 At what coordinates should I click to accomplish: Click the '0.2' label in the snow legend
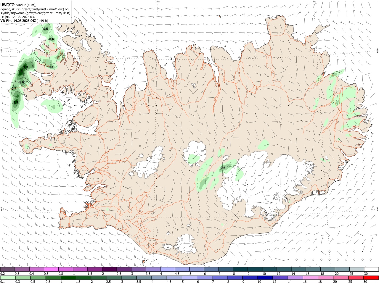(x=2, y=274)
